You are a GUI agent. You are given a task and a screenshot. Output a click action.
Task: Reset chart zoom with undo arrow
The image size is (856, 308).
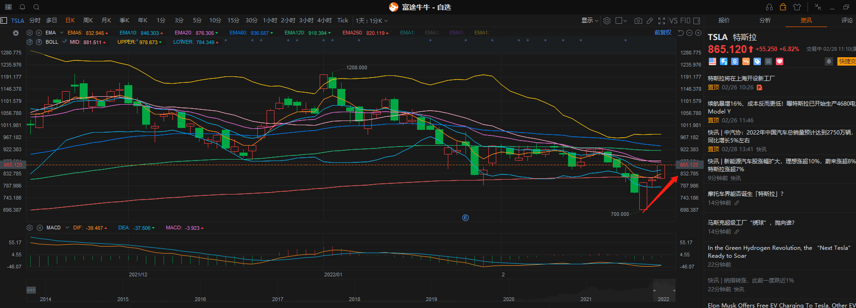(x=681, y=33)
